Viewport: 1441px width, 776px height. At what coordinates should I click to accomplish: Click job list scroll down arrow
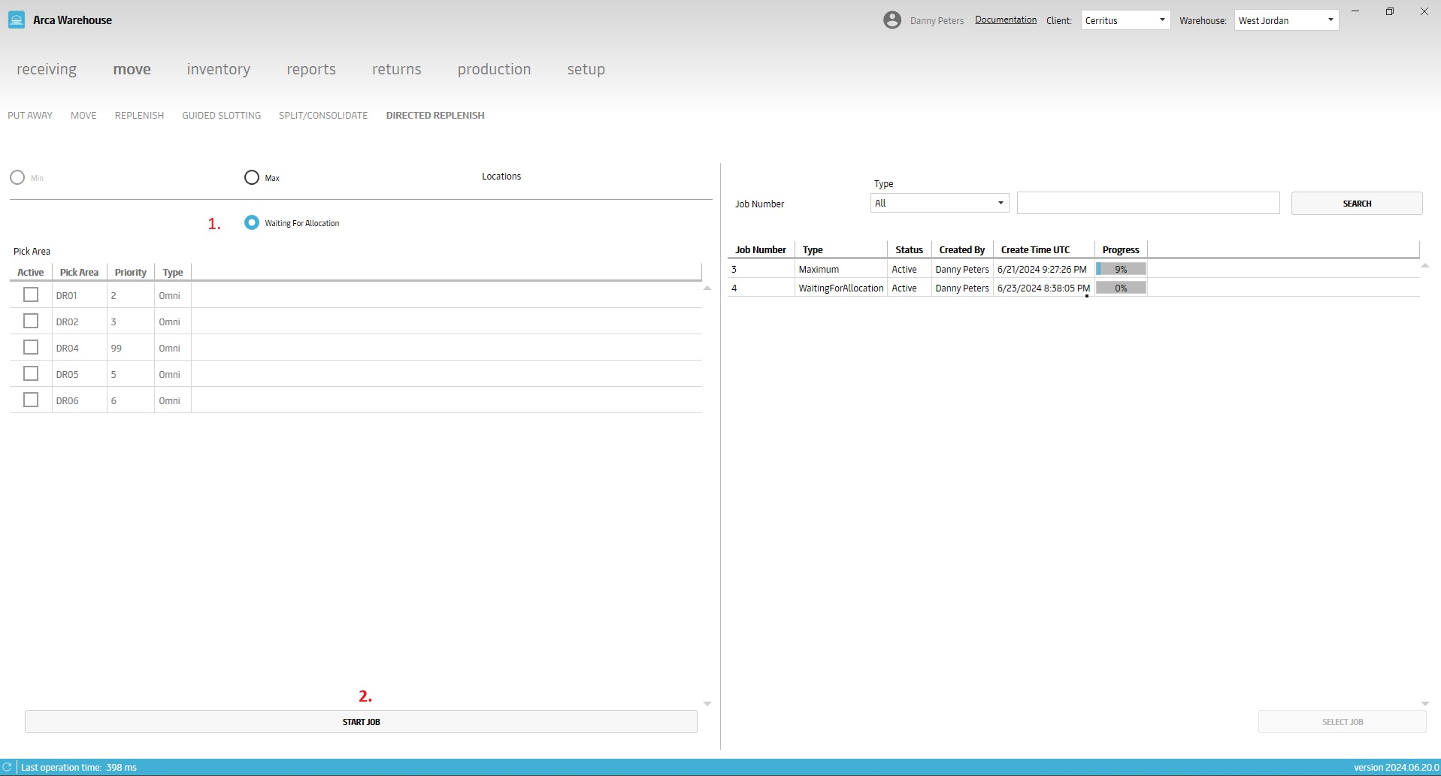point(1425,704)
